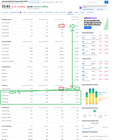
Task: Click the Earnings History heading
Action: tap(6, 67)
